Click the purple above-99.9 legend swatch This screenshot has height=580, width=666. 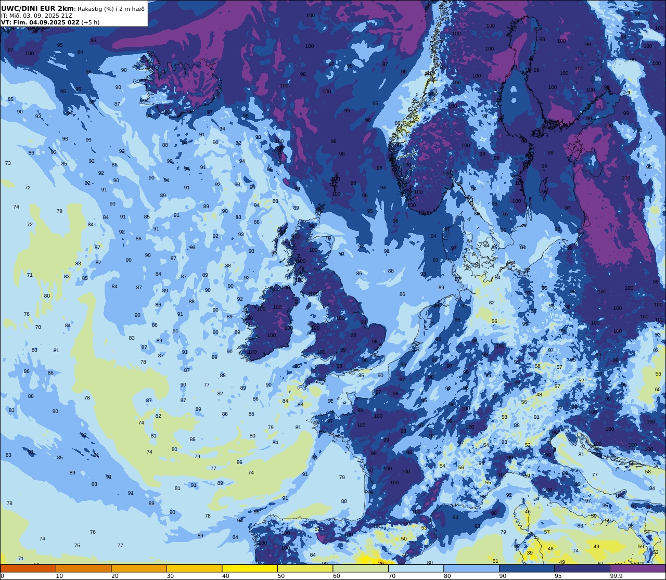(x=637, y=568)
